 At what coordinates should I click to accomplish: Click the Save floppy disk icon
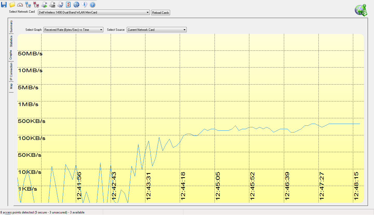tap(4, 4)
